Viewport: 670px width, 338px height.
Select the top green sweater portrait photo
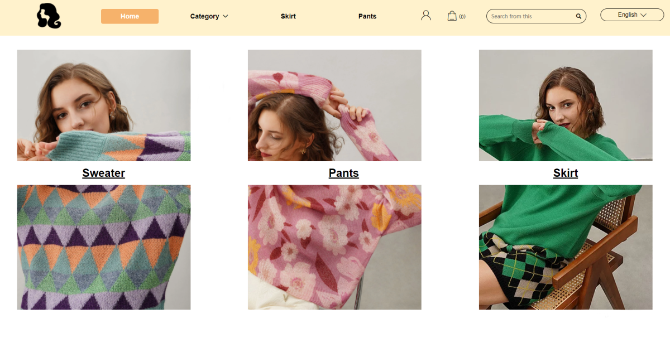point(566,105)
